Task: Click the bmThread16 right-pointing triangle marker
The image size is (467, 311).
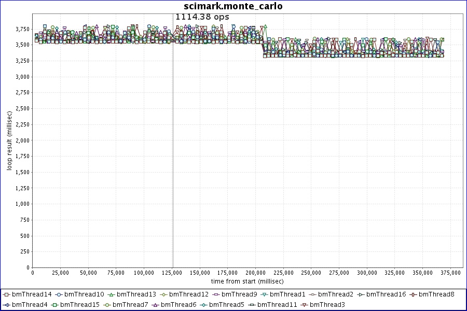Action: pyautogui.click(x=361, y=294)
